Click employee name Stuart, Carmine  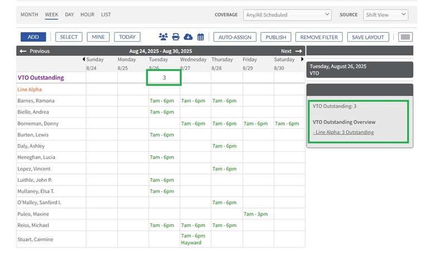(35, 239)
